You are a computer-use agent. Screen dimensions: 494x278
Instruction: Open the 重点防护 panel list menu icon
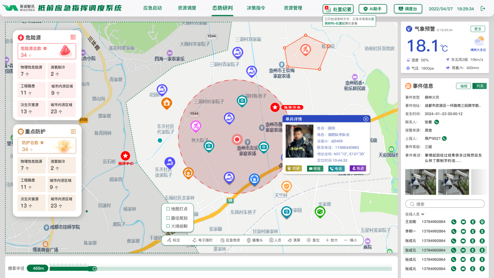click(73, 132)
